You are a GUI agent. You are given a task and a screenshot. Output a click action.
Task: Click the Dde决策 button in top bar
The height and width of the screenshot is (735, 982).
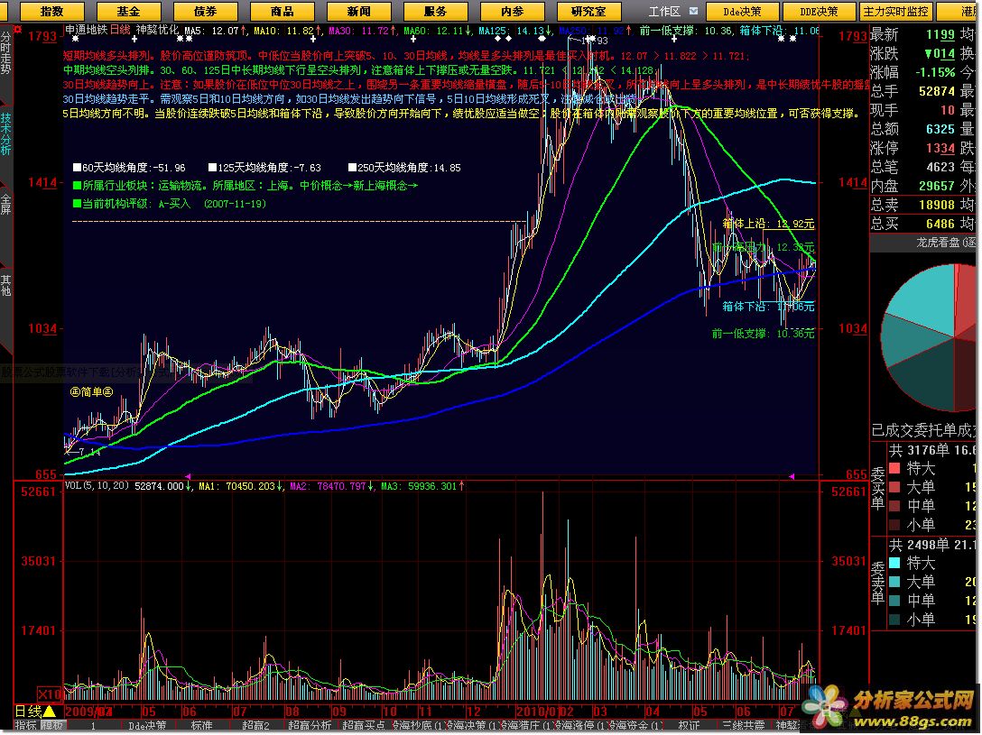click(x=743, y=11)
